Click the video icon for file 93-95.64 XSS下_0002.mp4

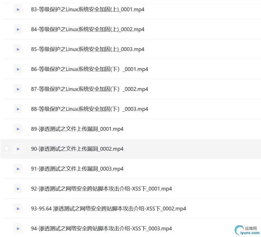click(18, 209)
